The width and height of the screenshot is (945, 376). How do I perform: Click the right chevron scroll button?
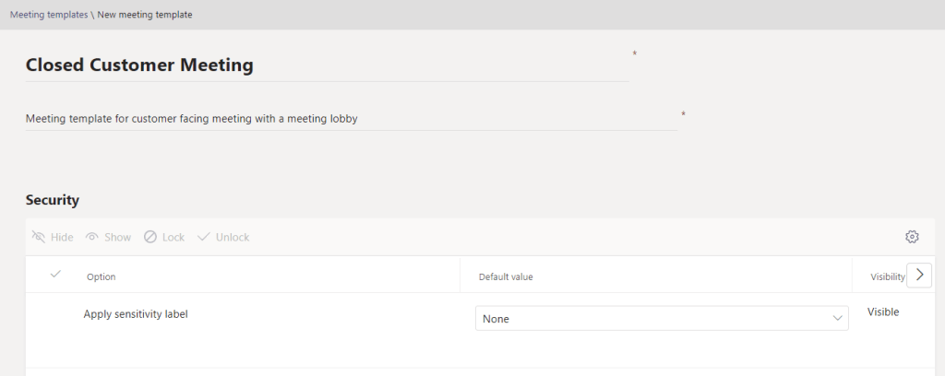[919, 276]
